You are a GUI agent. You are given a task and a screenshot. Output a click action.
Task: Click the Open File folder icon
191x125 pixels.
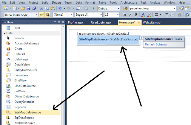click(x=23, y=8)
